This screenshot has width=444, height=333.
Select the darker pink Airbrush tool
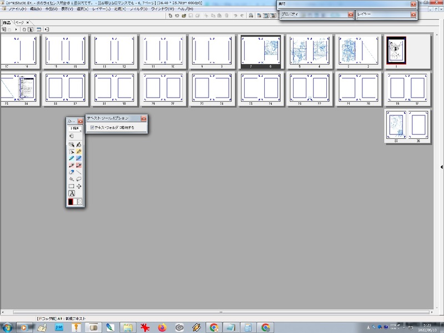79,165
